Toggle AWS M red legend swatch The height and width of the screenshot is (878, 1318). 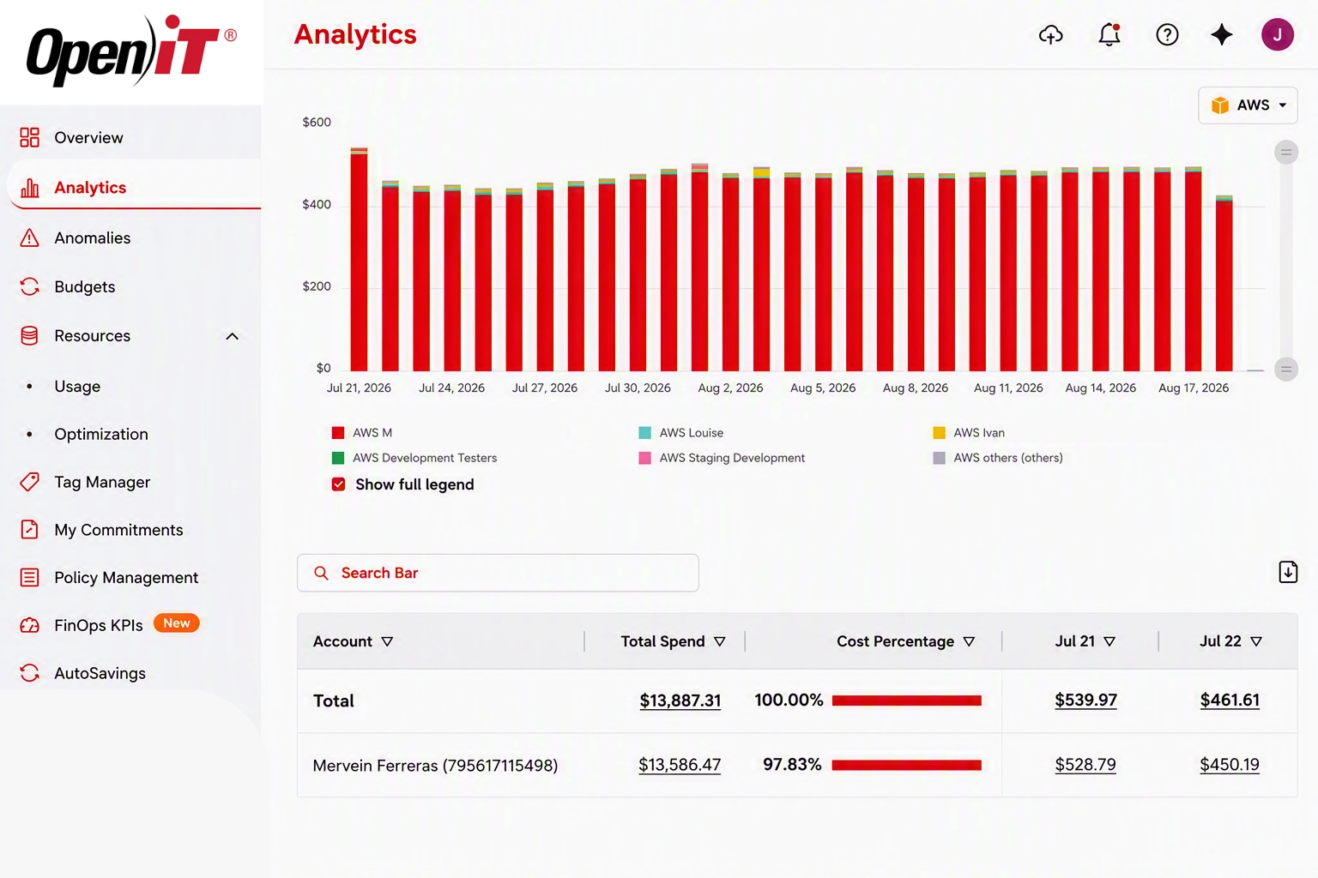(x=338, y=433)
